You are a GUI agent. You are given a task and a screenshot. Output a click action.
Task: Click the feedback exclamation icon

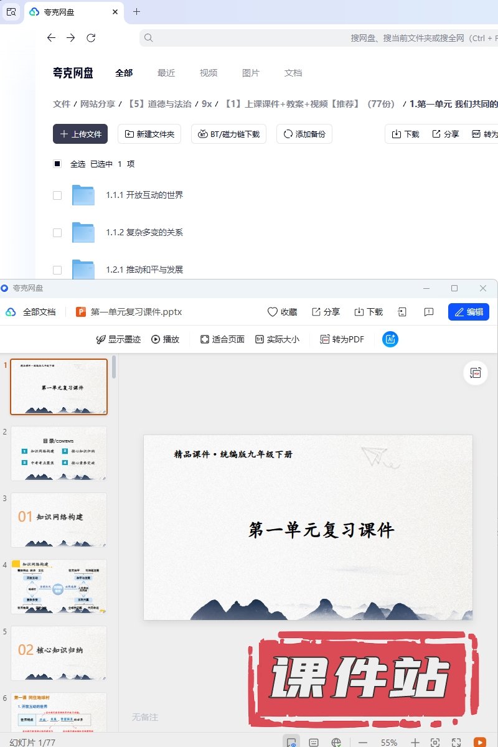point(428,312)
